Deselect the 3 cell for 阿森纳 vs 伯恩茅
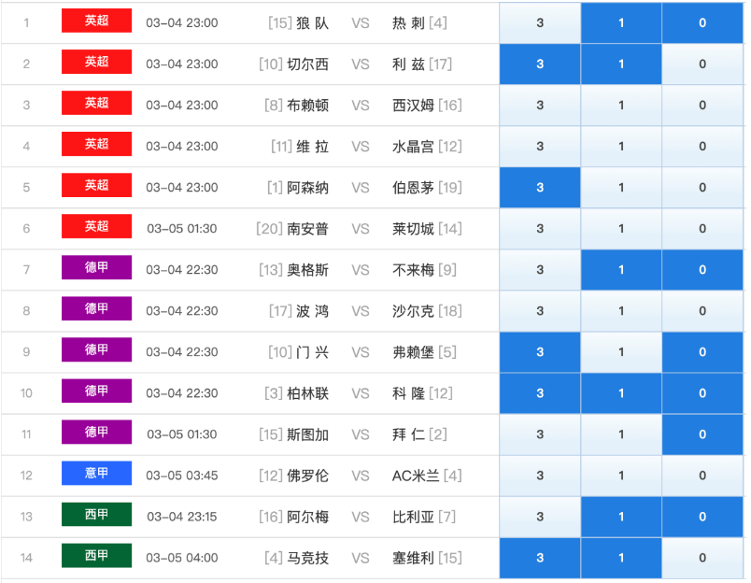Image resolution: width=751 pixels, height=583 pixels. (x=540, y=187)
